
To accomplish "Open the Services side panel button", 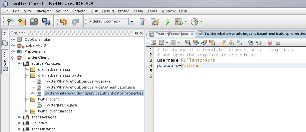I will pos(5,62).
